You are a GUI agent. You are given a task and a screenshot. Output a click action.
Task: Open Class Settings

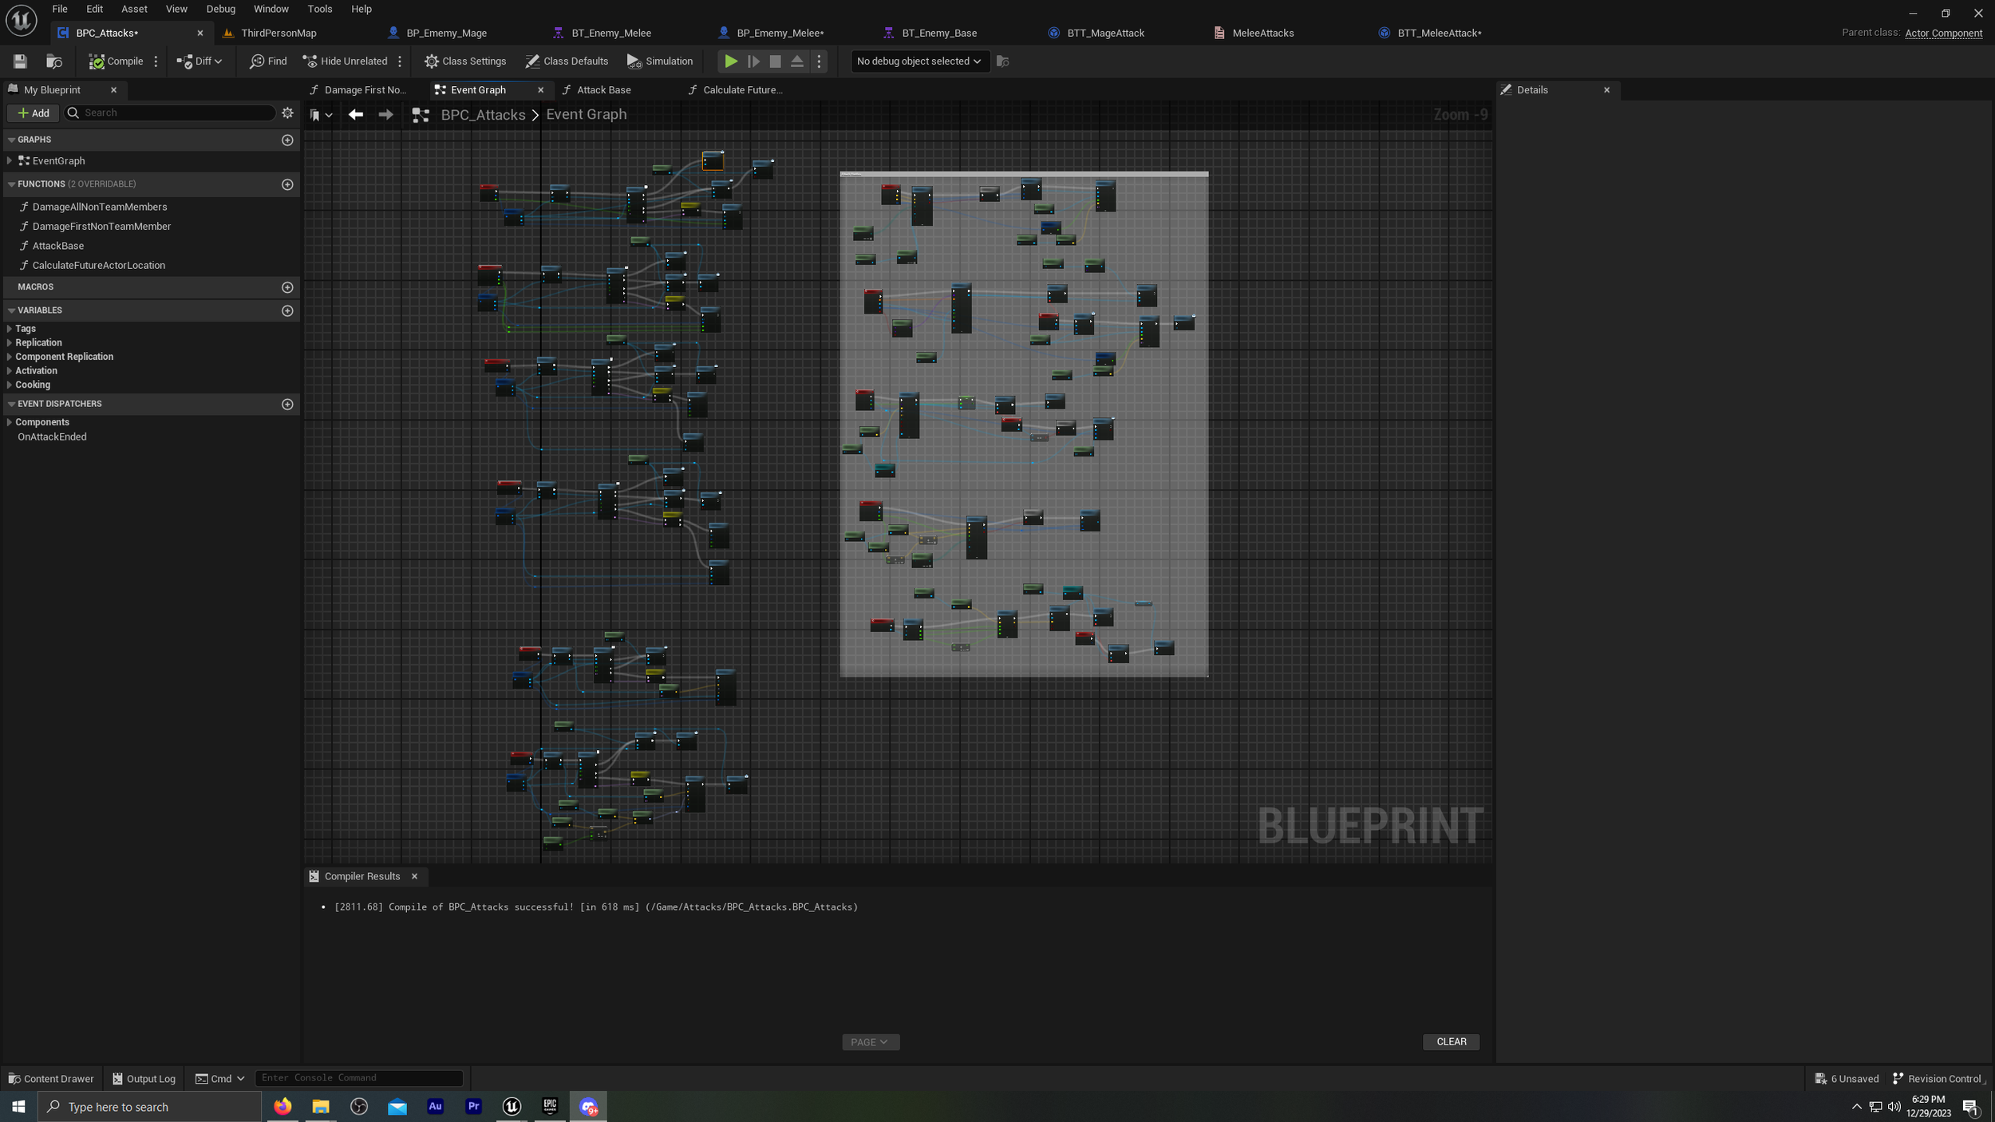(x=465, y=61)
